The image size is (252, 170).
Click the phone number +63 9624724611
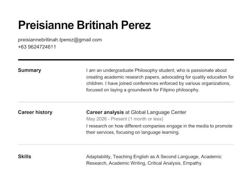[37, 47]
